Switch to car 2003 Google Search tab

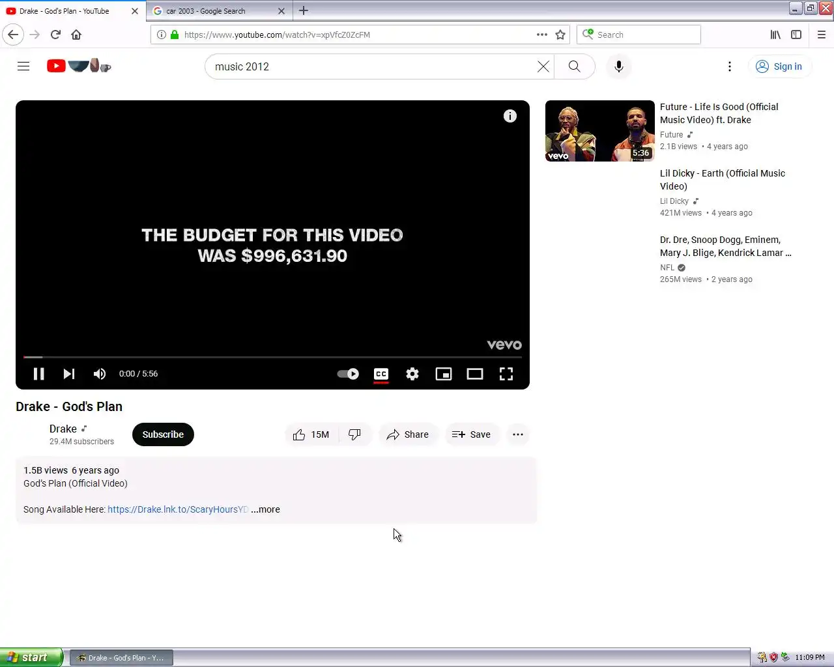[x=212, y=11]
